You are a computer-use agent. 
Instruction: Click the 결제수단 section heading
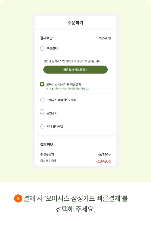coord(46,38)
